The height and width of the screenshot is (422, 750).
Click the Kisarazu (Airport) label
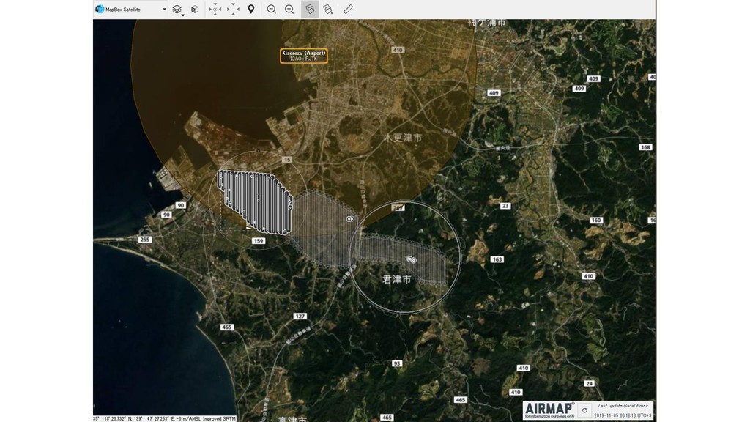[x=304, y=56]
